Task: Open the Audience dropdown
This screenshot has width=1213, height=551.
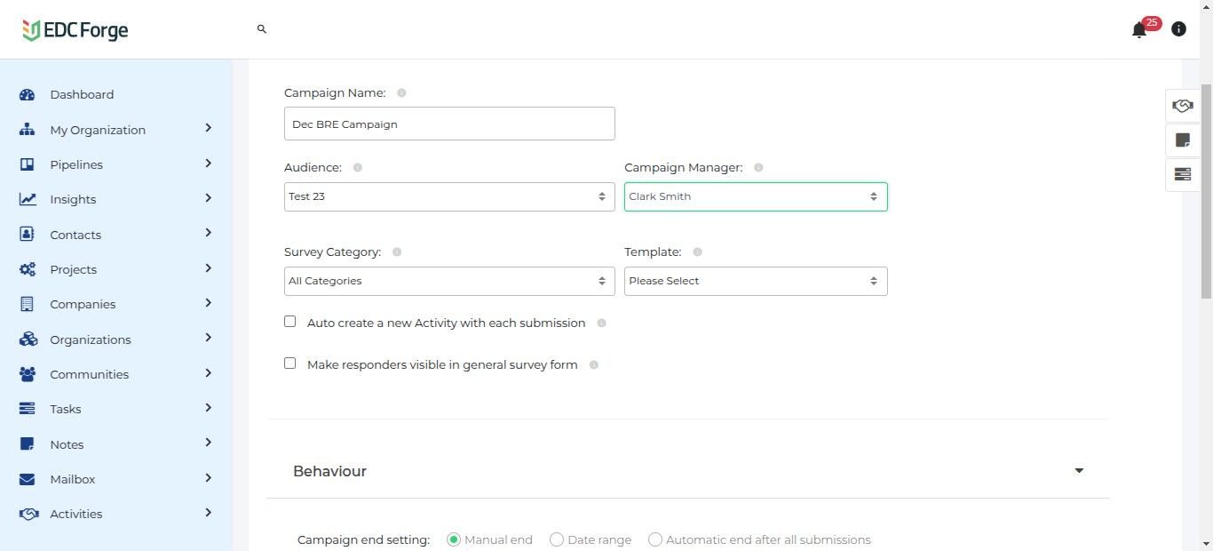Action: click(448, 196)
